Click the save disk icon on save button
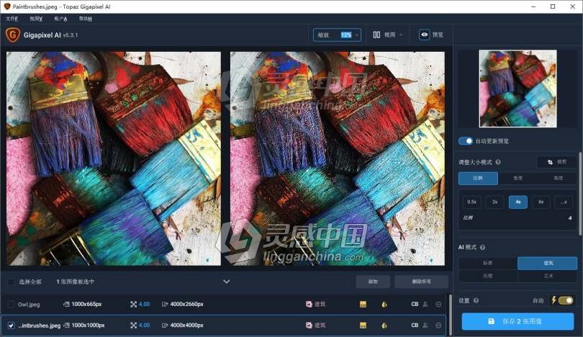583x337 pixels. pyautogui.click(x=491, y=321)
